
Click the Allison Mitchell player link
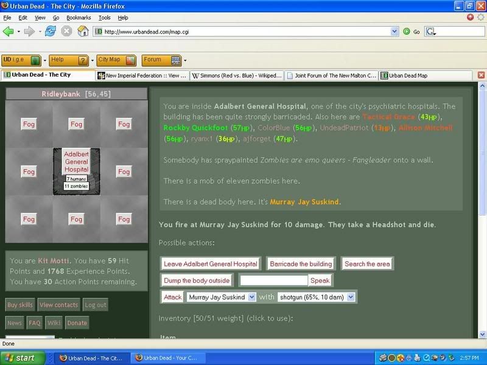point(425,128)
